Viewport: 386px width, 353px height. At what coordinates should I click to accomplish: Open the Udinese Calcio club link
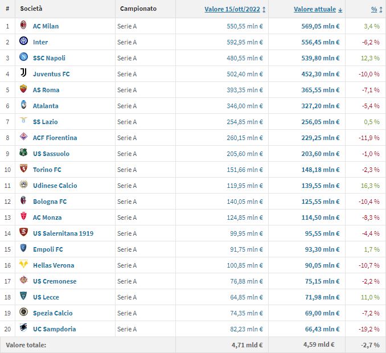[55, 186]
